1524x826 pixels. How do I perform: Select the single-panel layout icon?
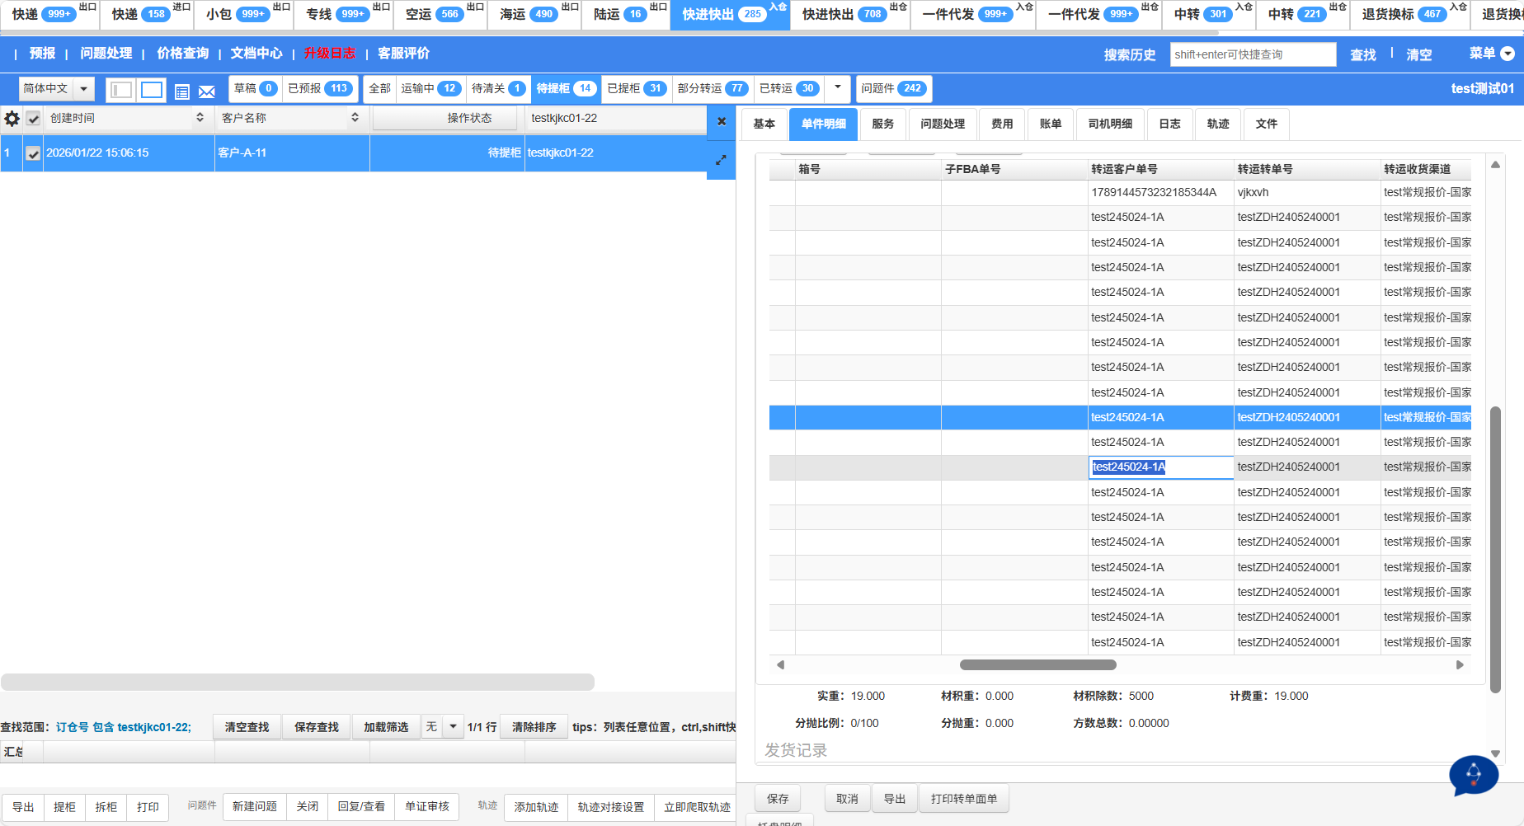pos(152,90)
